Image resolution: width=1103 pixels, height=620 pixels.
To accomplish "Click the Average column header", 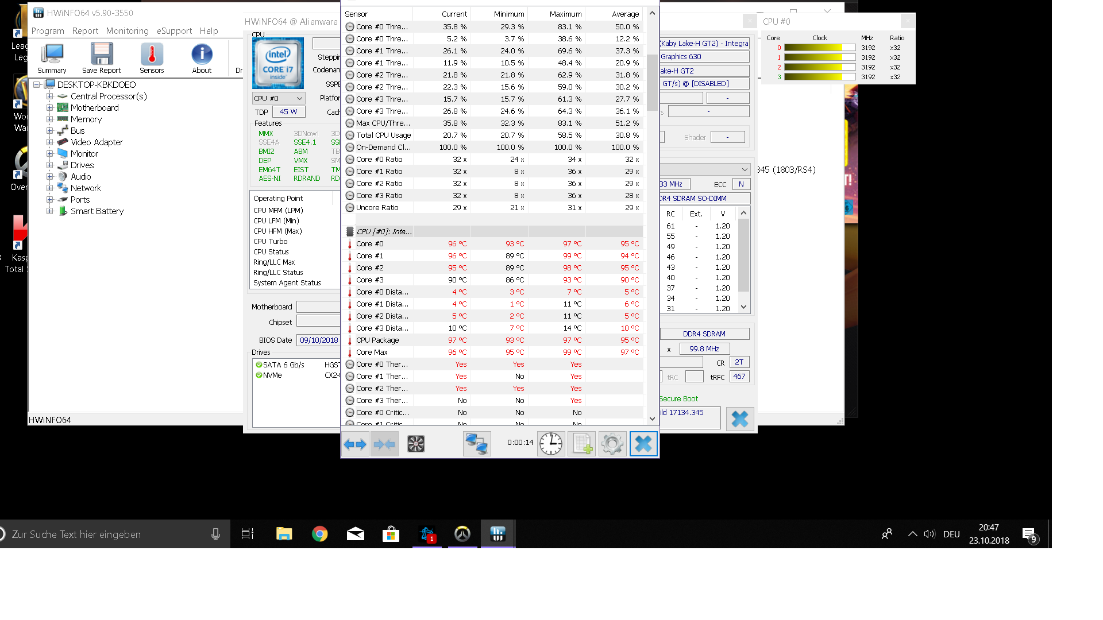I will [614, 14].
